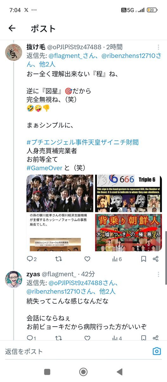Like 抜け毛's post with heart icon
The image size is (167, 382).
point(87,259)
